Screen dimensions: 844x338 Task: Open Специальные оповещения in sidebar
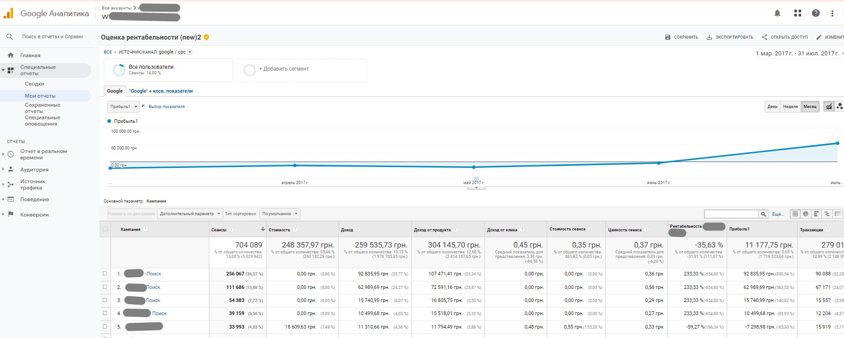[x=42, y=121]
